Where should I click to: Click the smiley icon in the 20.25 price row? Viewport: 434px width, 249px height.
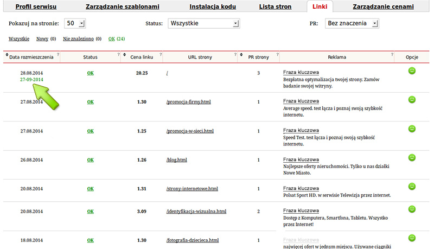(x=412, y=71)
